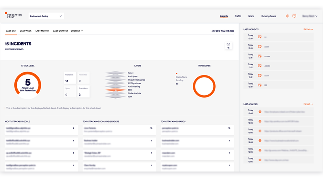Open Full List link for Last Incidents
The image size is (323, 181).
point(307,29)
